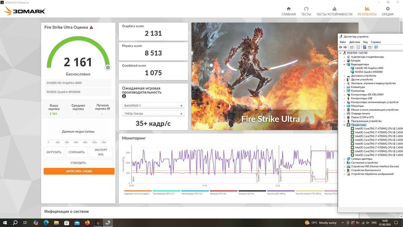The image size is (403, 227).
Task: Click the scan for hardware changes monitor icon
Action: [376, 47]
